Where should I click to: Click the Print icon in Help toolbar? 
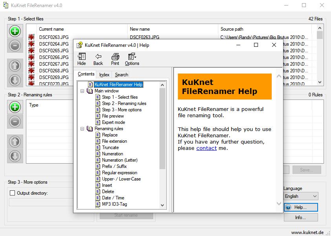click(115, 59)
